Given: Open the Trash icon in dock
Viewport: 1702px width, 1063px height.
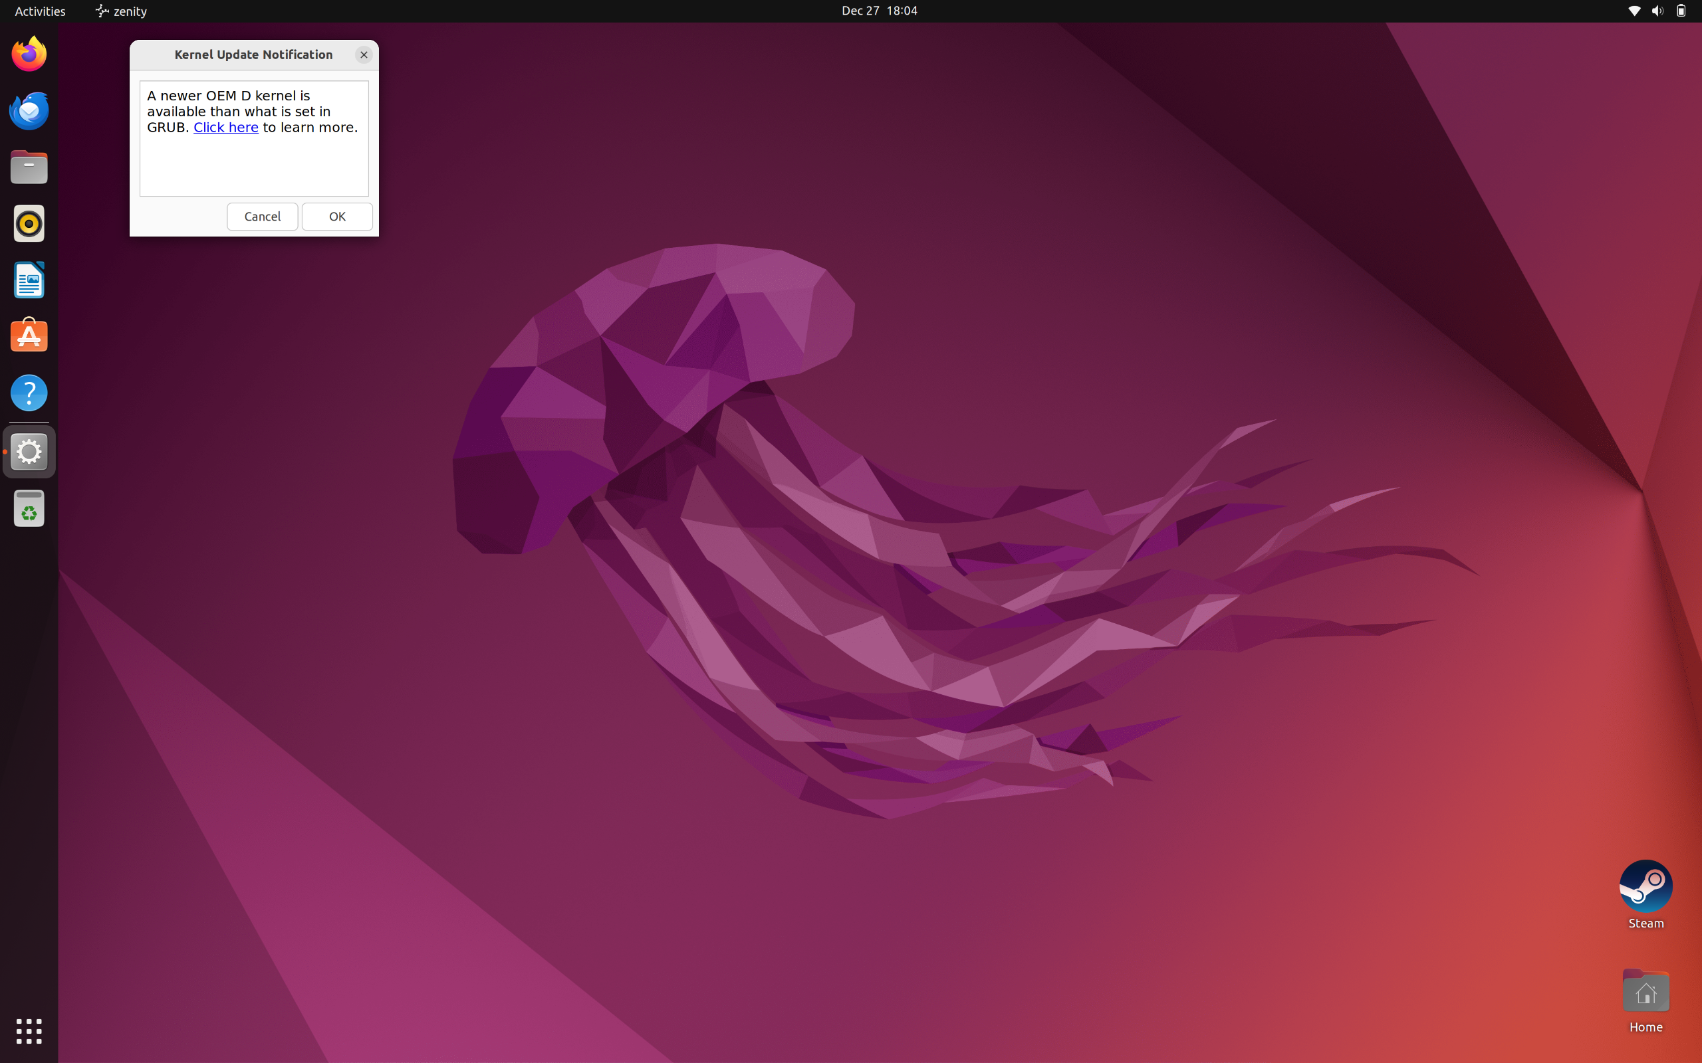Looking at the screenshot, I should [x=29, y=508].
